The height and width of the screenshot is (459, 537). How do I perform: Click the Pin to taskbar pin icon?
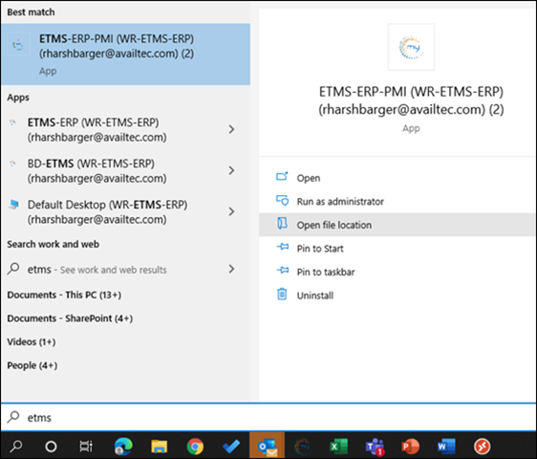point(283,270)
